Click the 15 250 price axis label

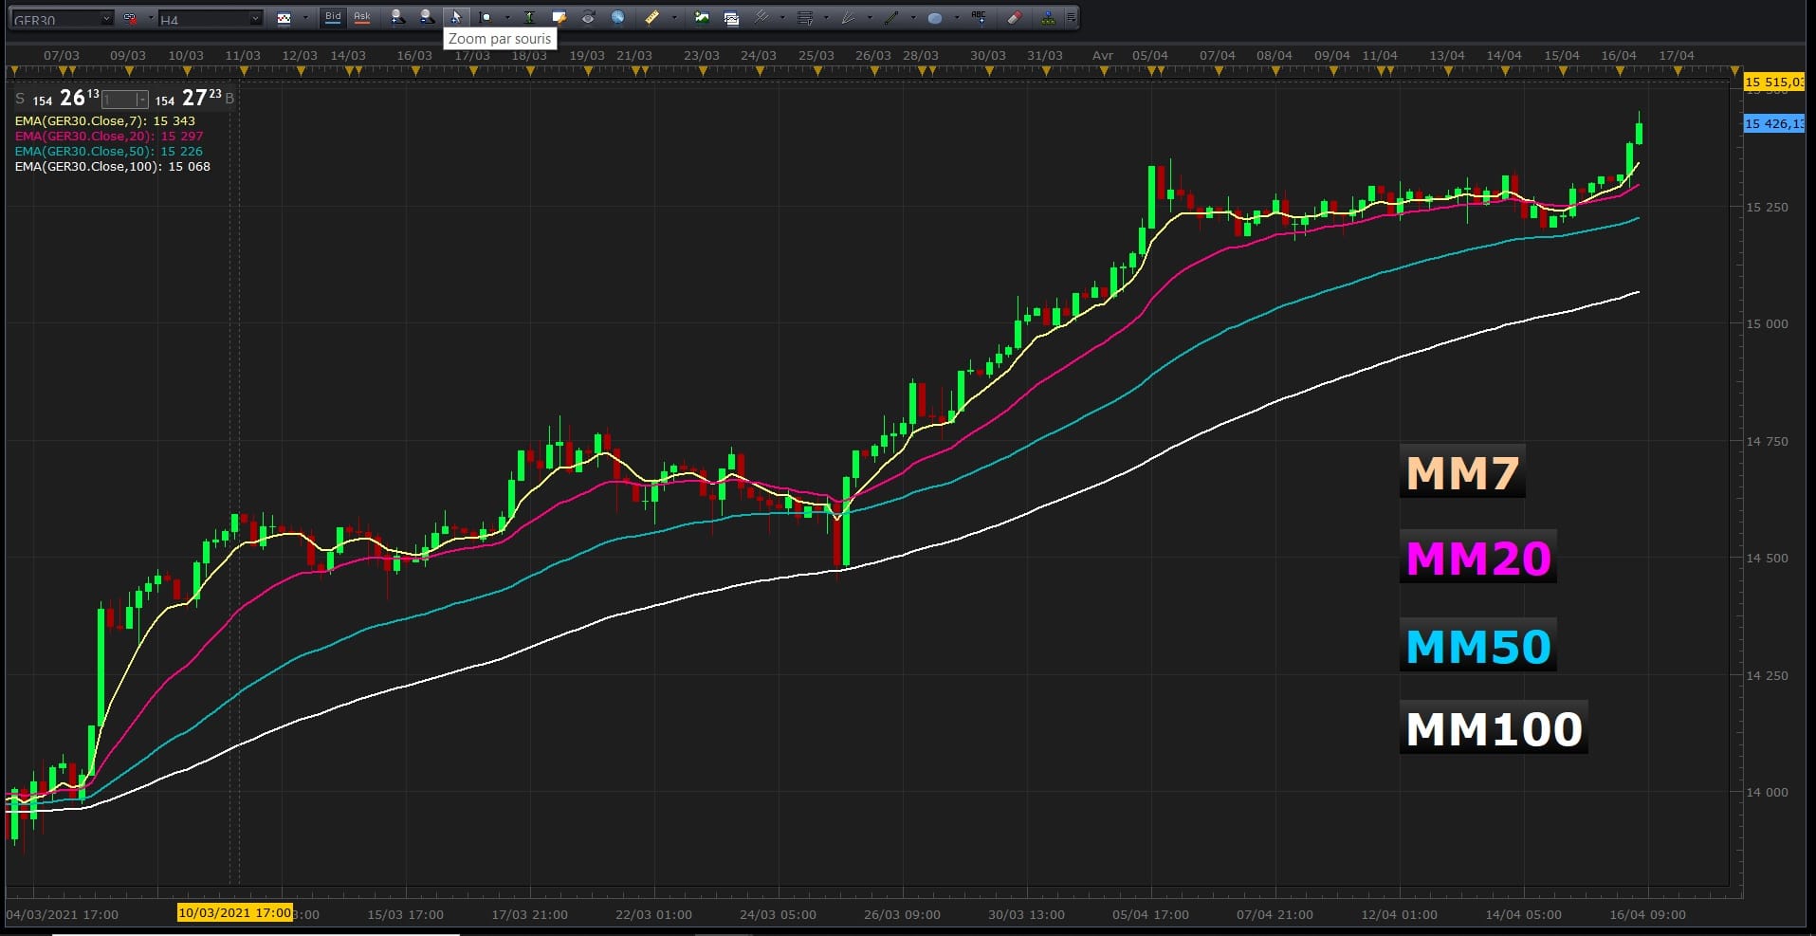click(1768, 207)
